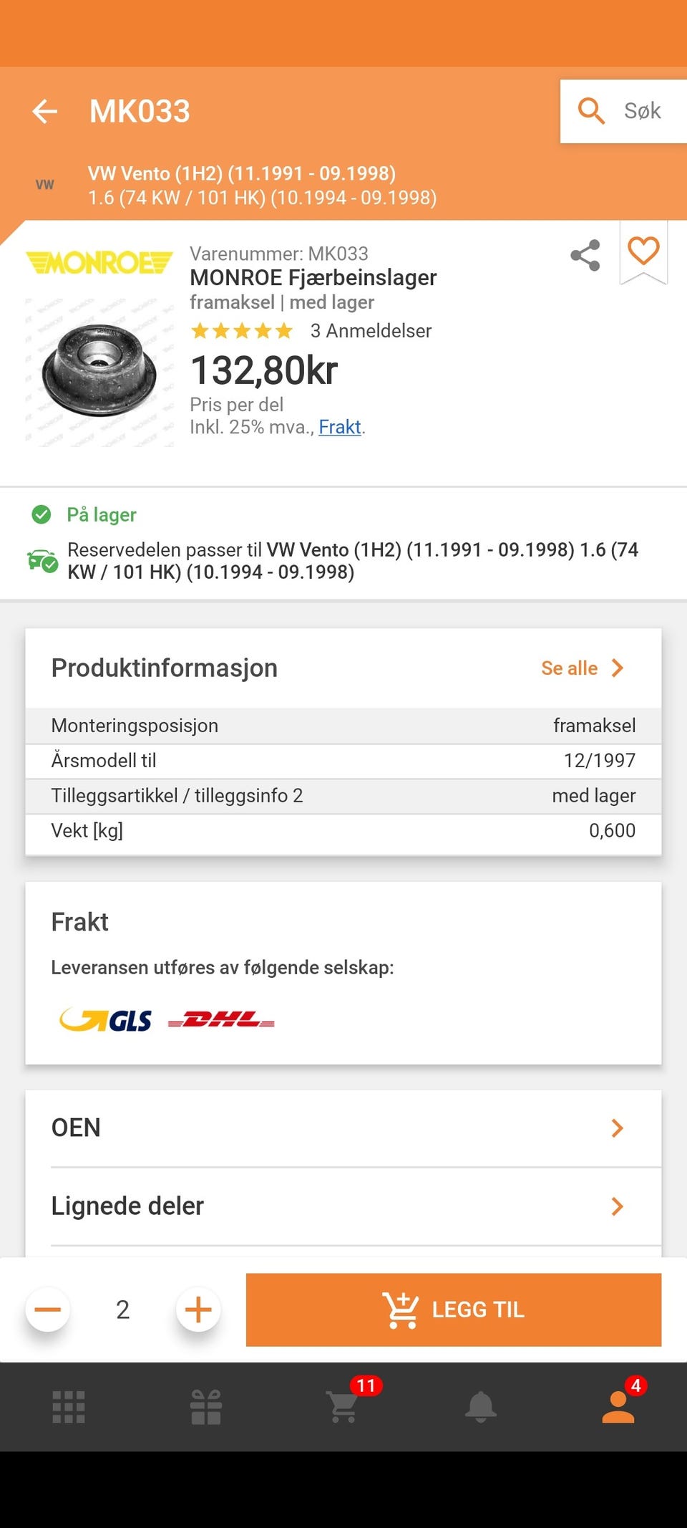687x1528 pixels.
Task: Tap the Monroe brand logo
Action: point(99,263)
